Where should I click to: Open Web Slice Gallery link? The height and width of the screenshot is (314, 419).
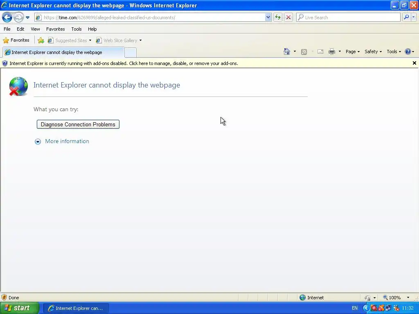(x=119, y=40)
